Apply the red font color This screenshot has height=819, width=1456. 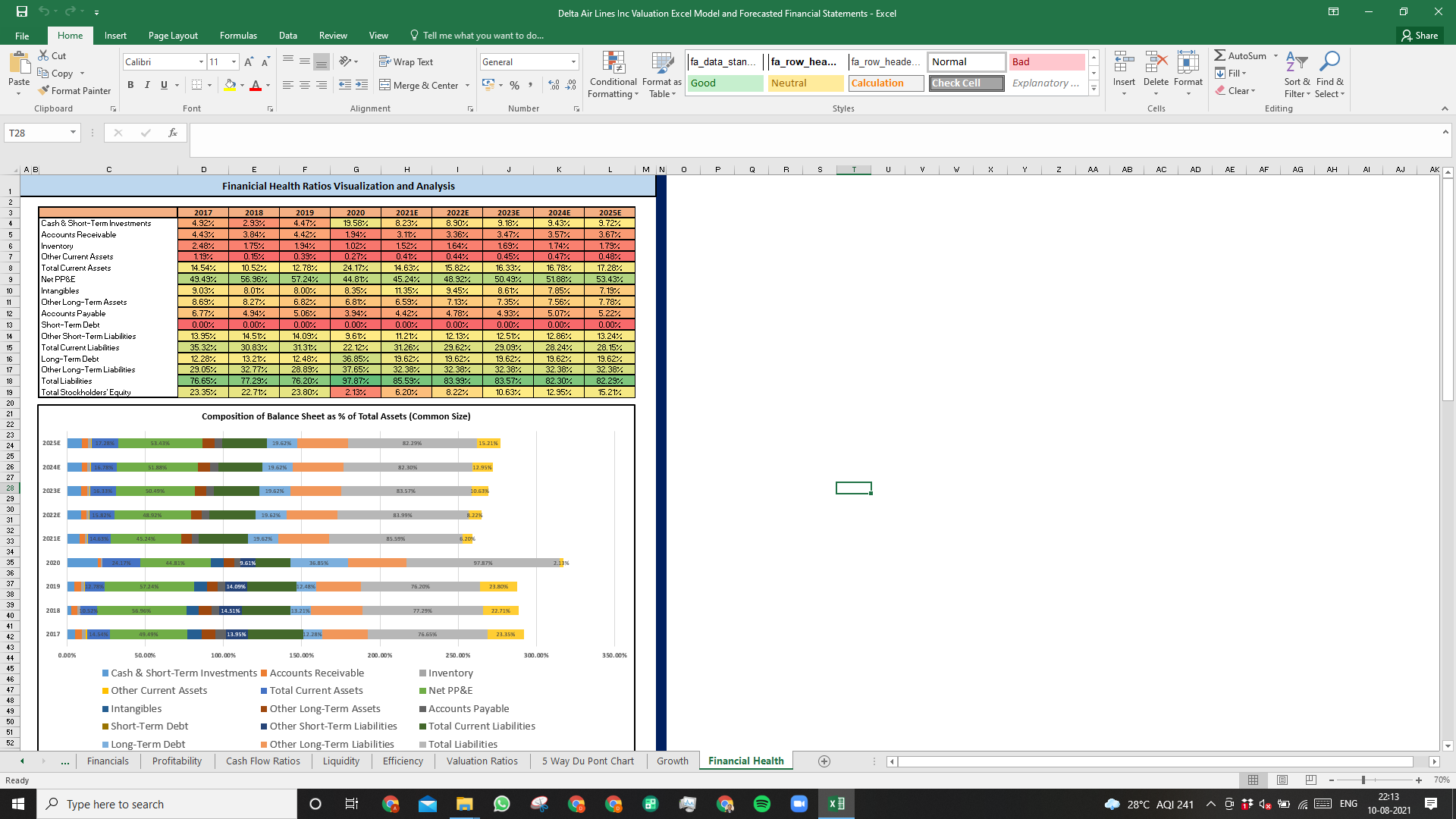coord(256,85)
